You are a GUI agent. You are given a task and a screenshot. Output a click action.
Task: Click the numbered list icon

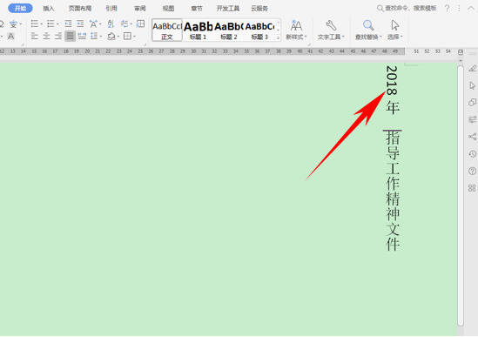(x=50, y=24)
